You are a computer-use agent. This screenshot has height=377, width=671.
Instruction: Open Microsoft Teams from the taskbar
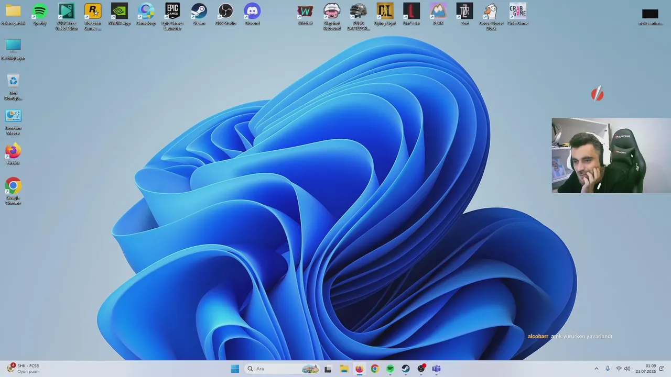click(437, 369)
